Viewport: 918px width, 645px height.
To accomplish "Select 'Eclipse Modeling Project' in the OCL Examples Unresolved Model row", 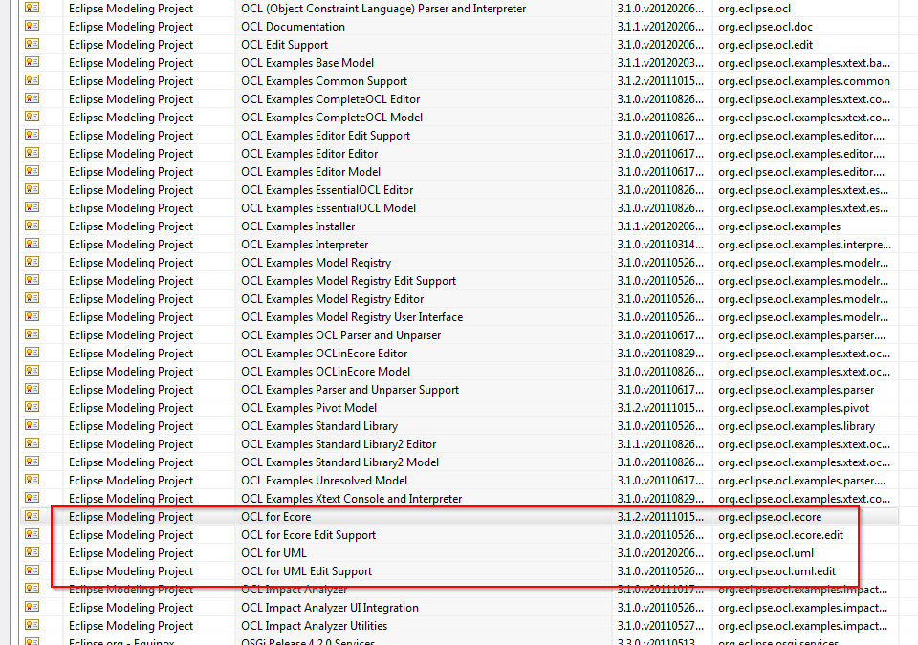I will click(131, 481).
